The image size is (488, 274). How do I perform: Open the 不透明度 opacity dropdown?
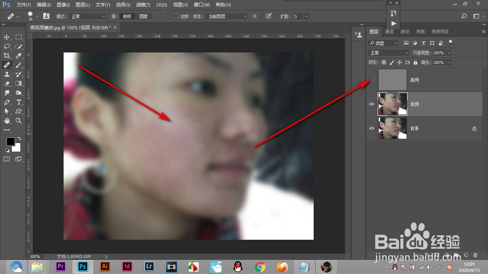[449, 52]
